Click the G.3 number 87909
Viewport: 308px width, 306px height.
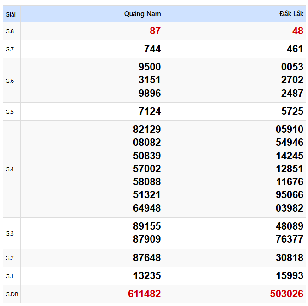click(x=147, y=239)
